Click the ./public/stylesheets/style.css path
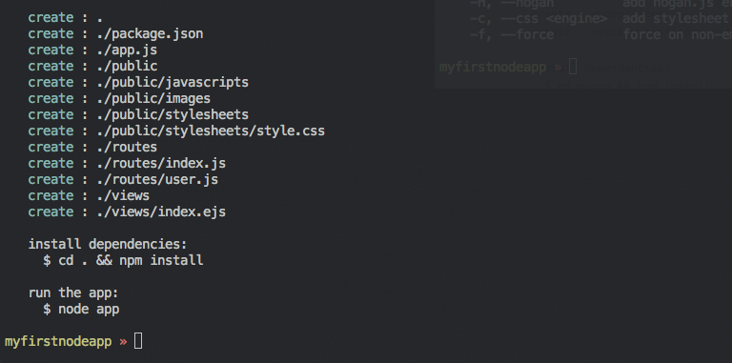Viewport: 732px width, 363px height. [x=211, y=131]
